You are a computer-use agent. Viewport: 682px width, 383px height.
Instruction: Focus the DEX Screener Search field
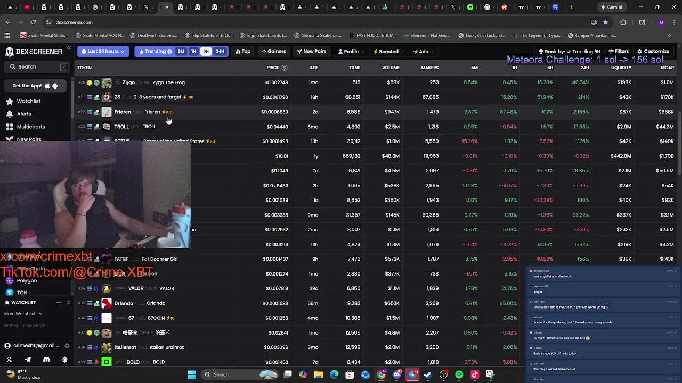click(37, 67)
